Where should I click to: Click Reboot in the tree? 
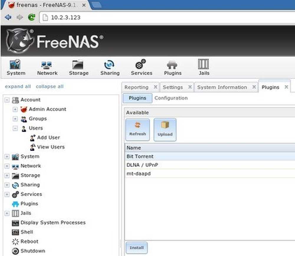[29, 241]
